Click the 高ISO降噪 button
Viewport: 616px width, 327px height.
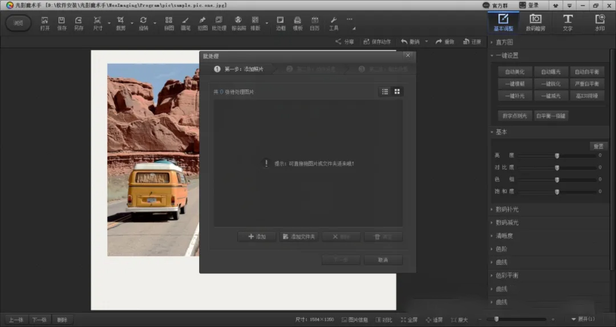(x=587, y=96)
